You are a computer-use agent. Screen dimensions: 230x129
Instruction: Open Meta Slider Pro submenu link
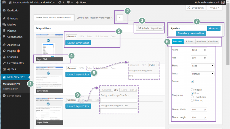[x=11, y=84]
